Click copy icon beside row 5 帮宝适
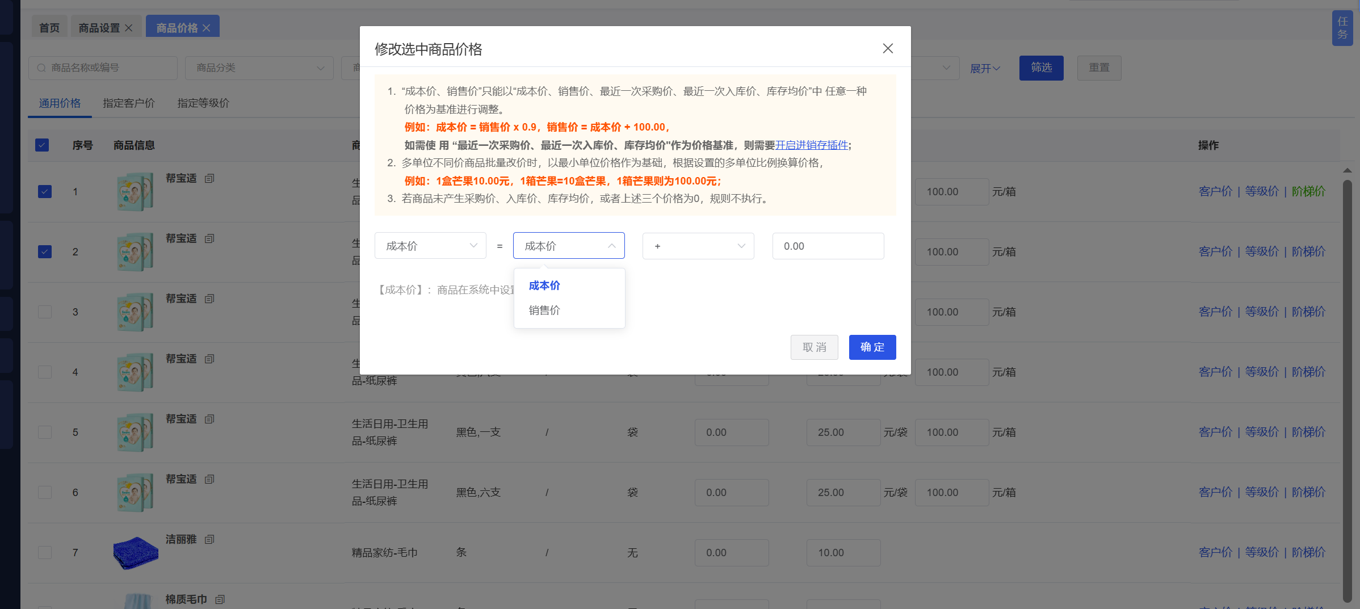The width and height of the screenshot is (1360, 609). (x=209, y=419)
